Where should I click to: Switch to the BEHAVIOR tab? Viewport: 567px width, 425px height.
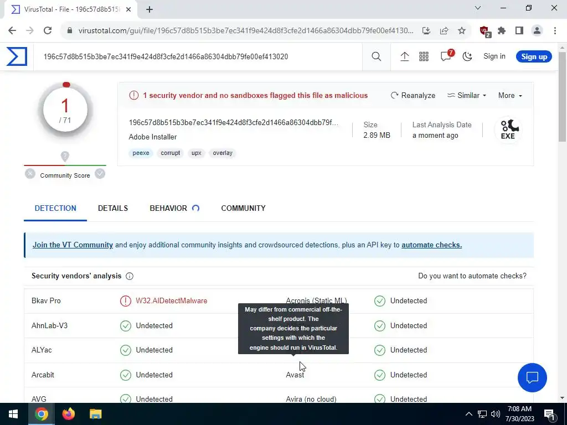[x=174, y=208]
